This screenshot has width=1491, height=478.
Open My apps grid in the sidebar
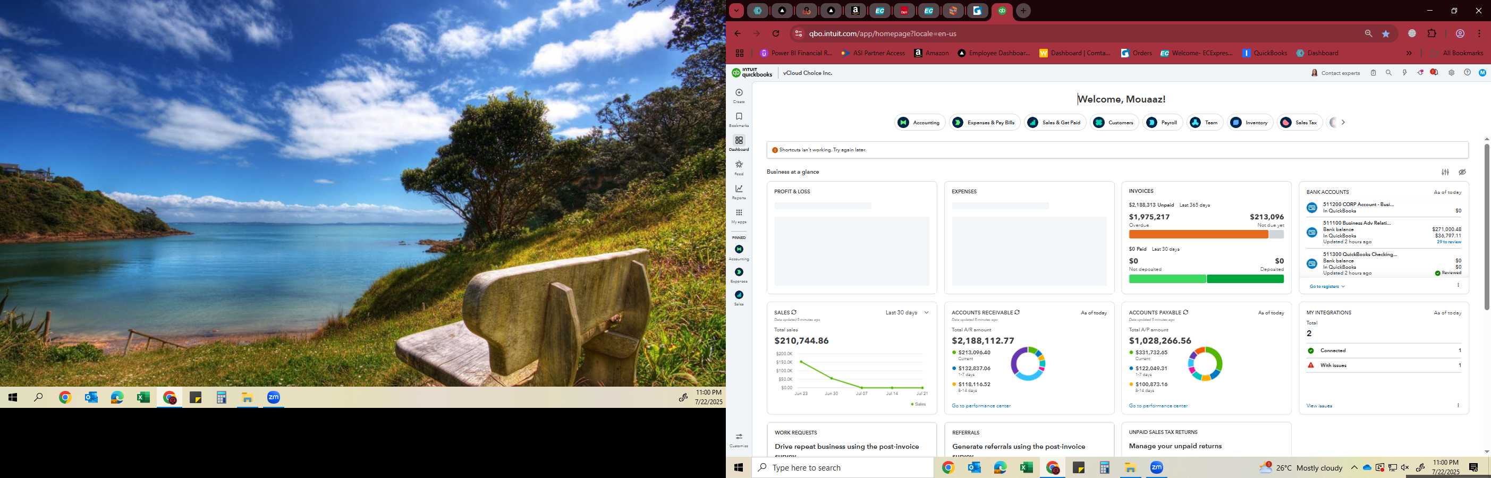tap(739, 216)
